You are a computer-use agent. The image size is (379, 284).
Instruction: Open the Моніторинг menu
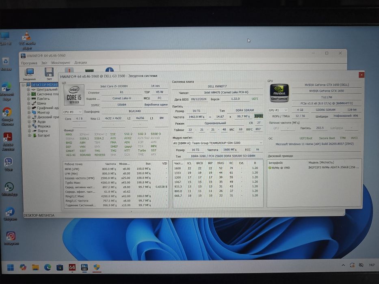(61, 63)
